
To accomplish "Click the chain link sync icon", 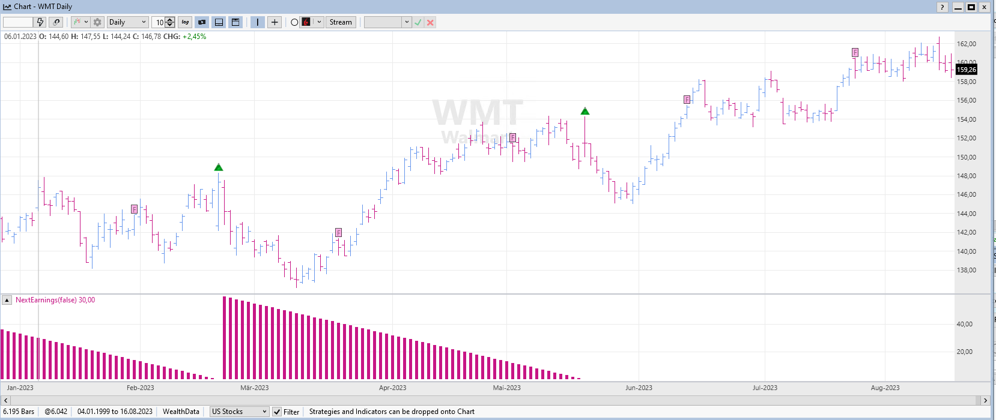I will [x=56, y=22].
